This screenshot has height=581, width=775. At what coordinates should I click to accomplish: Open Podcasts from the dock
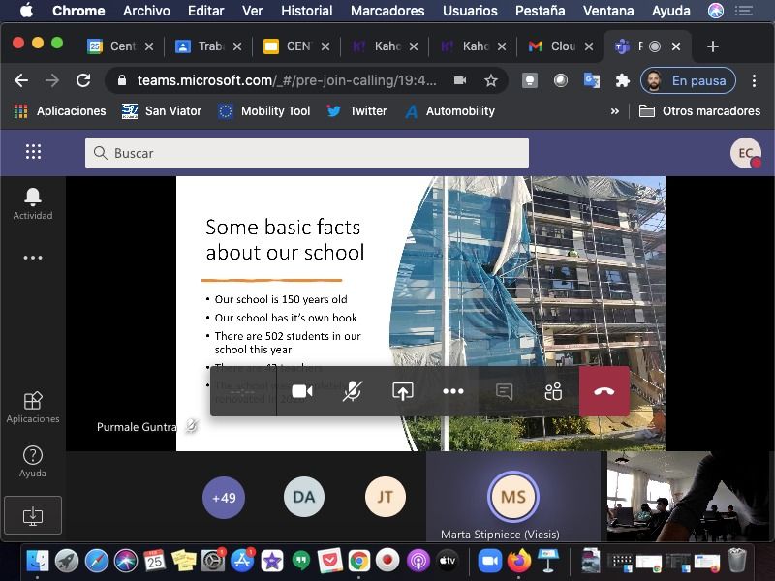pyautogui.click(x=418, y=561)
